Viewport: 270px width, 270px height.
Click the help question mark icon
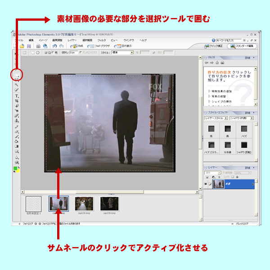(213, 40)
